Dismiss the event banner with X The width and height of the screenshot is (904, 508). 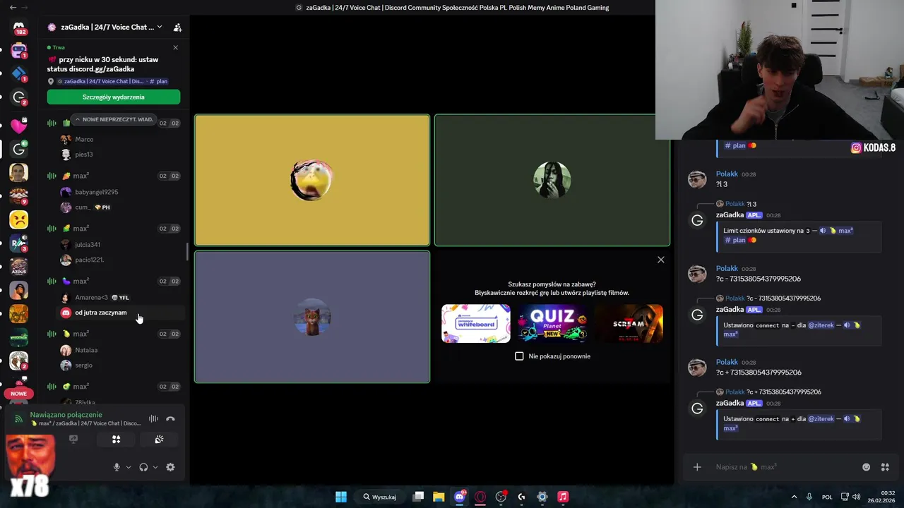click(175, 47)
